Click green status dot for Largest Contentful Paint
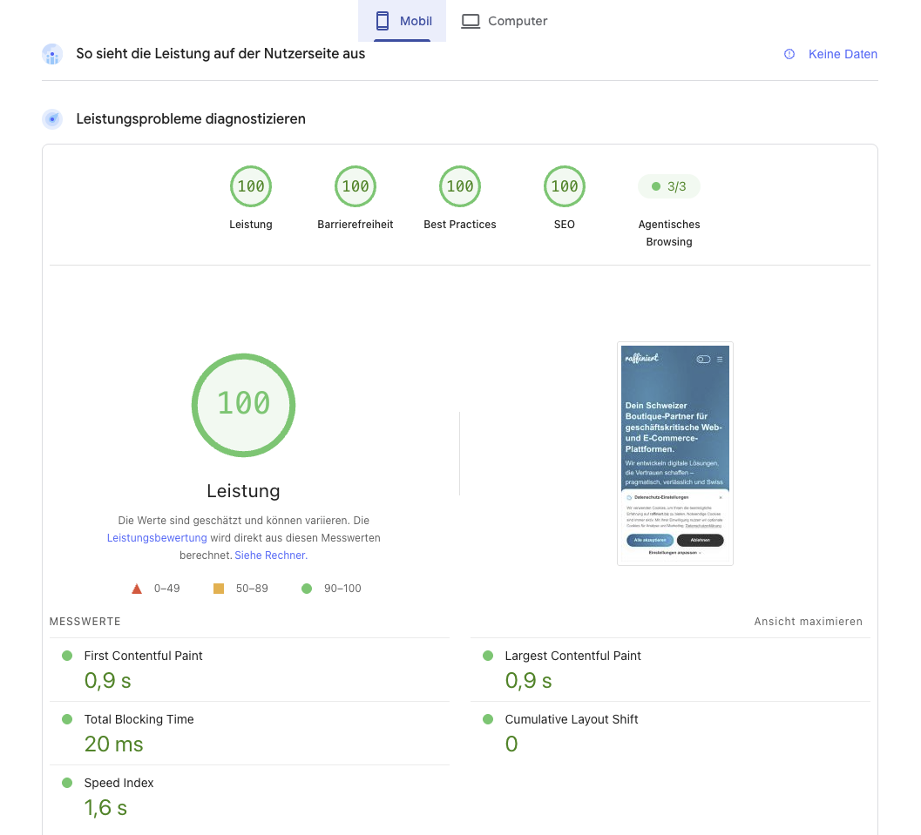The width and height of the screenshot is (921, 835). 488,656
